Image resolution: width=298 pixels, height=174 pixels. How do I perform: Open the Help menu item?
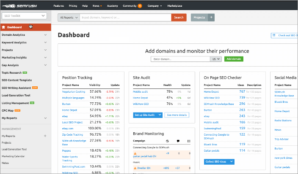[x=85, y=6]
